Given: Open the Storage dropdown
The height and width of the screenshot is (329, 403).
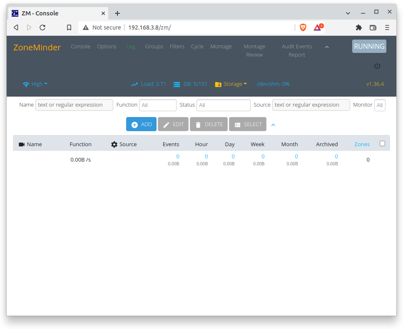Looking at the screenshot, I should pos(235,84).
